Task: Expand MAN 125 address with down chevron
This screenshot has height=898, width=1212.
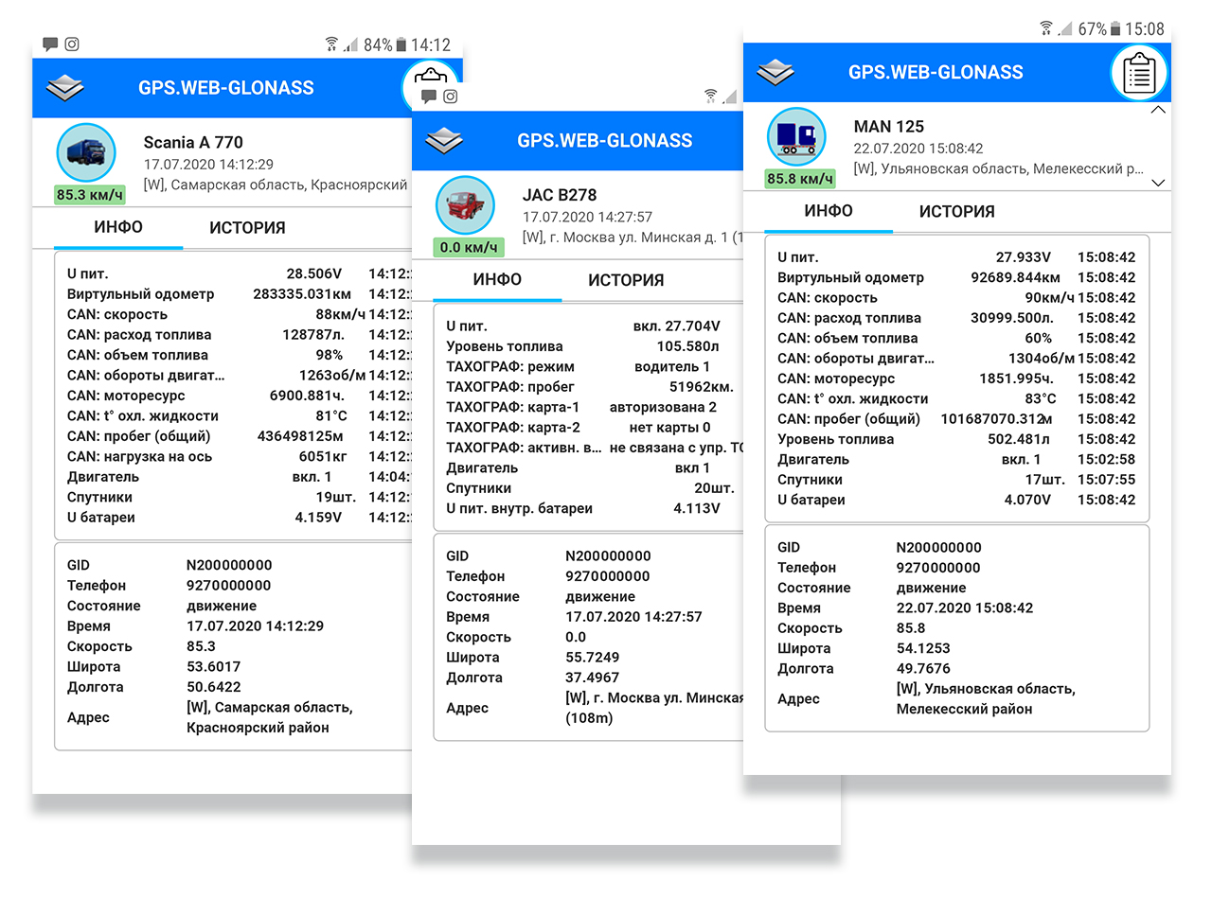Action: (1158, 184)
